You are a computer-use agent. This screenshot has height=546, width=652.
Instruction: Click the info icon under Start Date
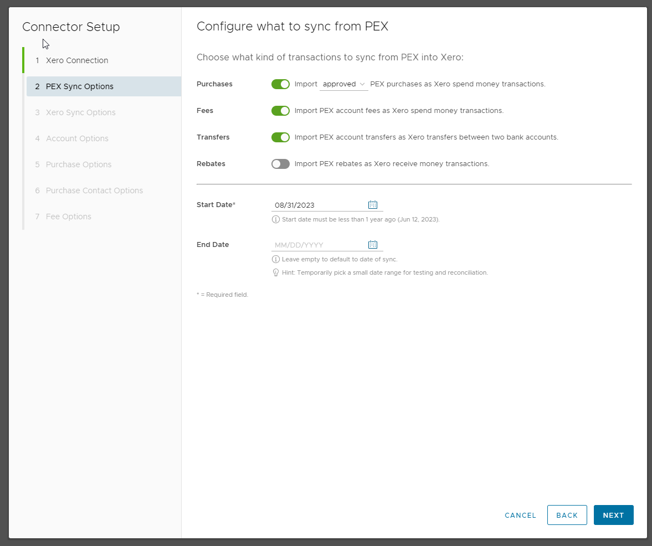275,219
